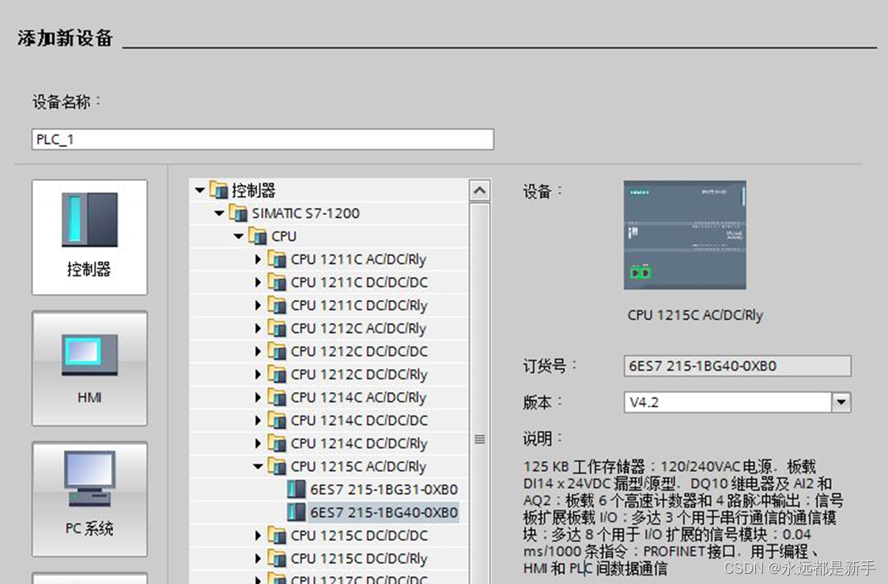Collapse the CPU 1215C AC/DC/Rly node

click(x=259, y=466)
